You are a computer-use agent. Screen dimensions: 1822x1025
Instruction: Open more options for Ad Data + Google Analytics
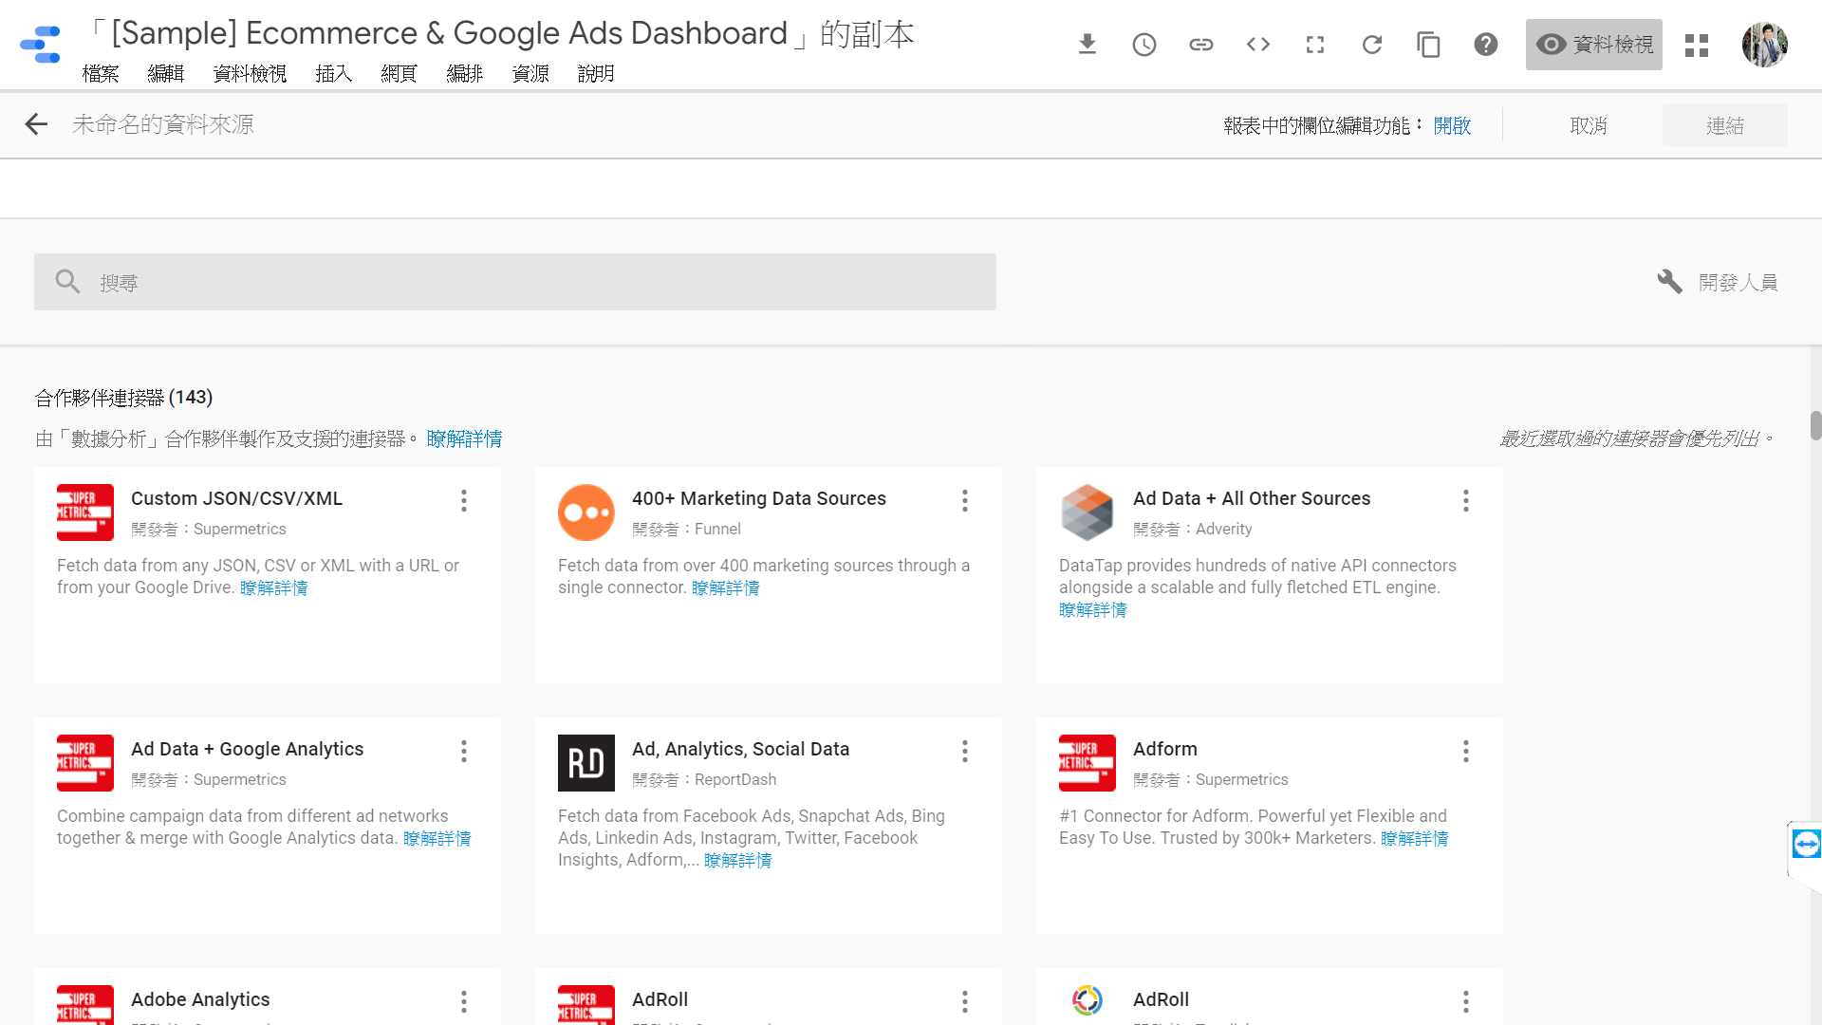pyautogui.click(x=464, y=752)
